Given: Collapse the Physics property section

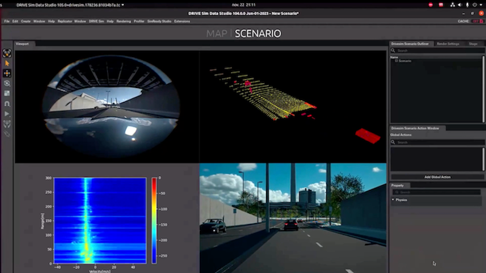Looking at the screenshot, I should [x=393, y=200].
